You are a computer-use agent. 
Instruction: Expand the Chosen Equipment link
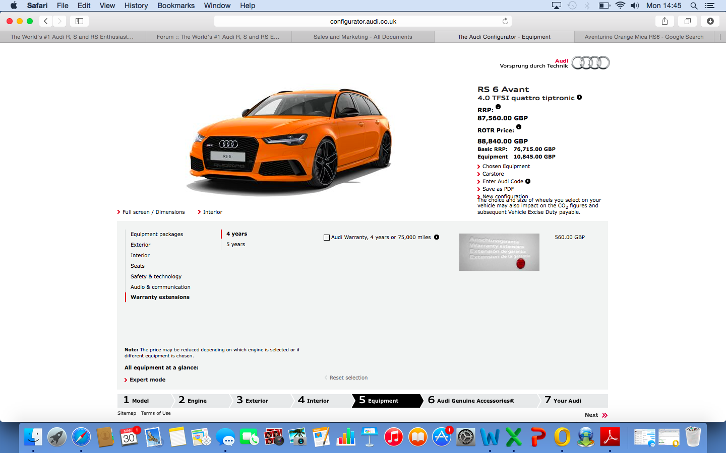point(506,166)
